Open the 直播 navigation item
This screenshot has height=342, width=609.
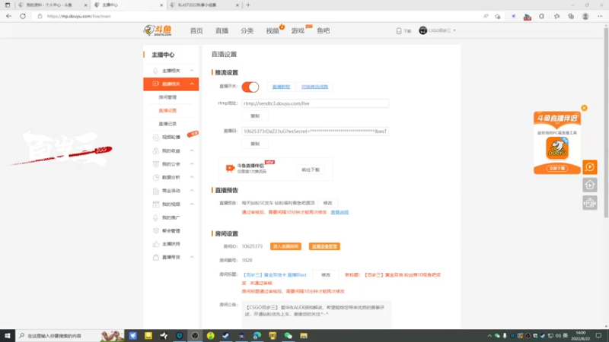[x=222, y=30]
